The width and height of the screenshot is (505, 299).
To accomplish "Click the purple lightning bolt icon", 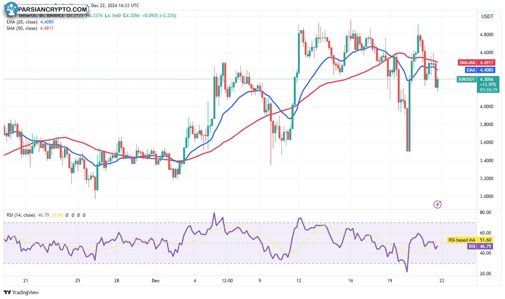I will click(x=437, y=204).
